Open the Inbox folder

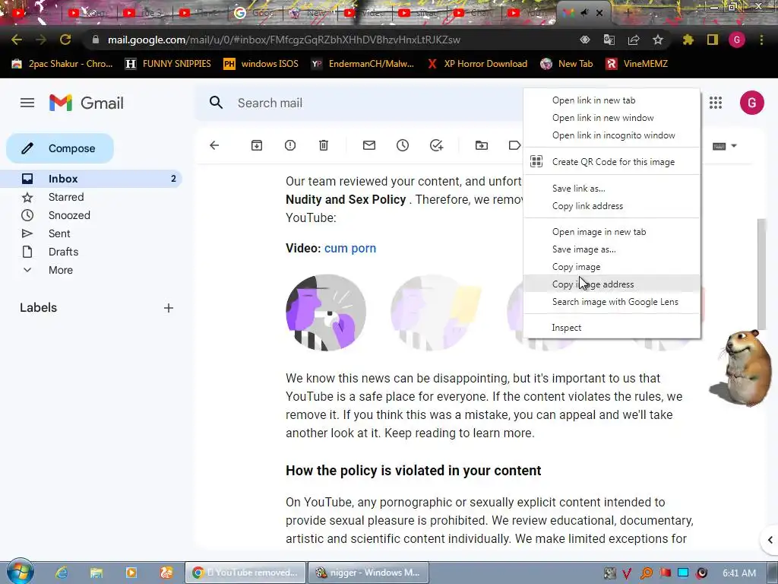pos(91,179)
